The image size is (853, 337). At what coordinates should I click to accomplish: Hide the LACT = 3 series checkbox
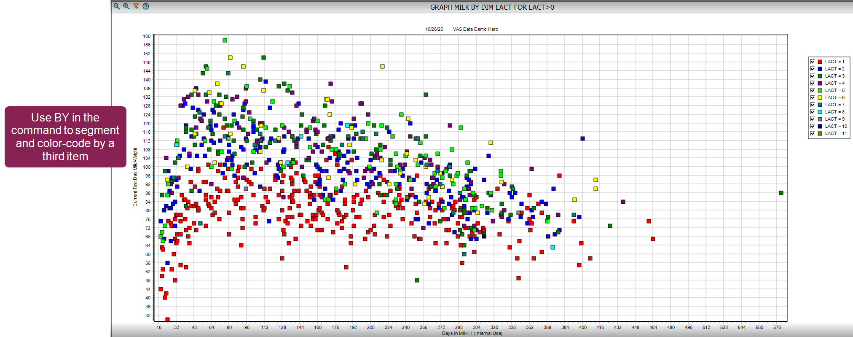pyautogui.click(x=813, y=76)
